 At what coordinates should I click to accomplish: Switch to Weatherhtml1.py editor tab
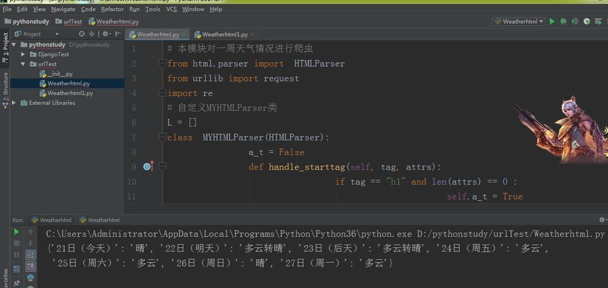[x=224, y=35]
